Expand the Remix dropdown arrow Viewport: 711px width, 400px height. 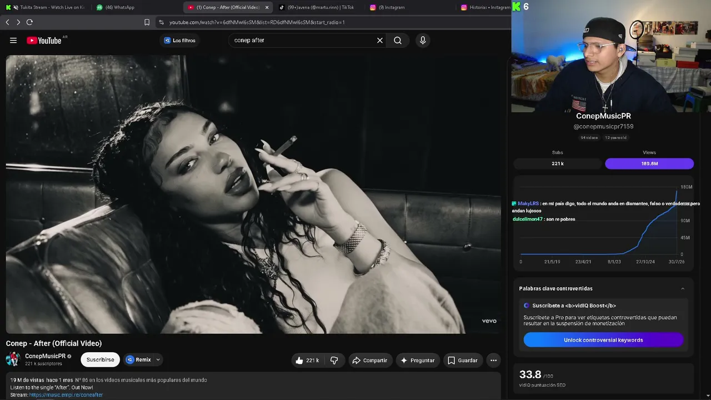(x=158, y=360)
